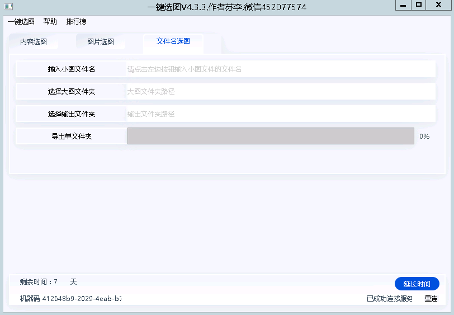Click the 选择输出文件夹 button
This screenshot has width=454, height=315.
(x=72, y=114)
